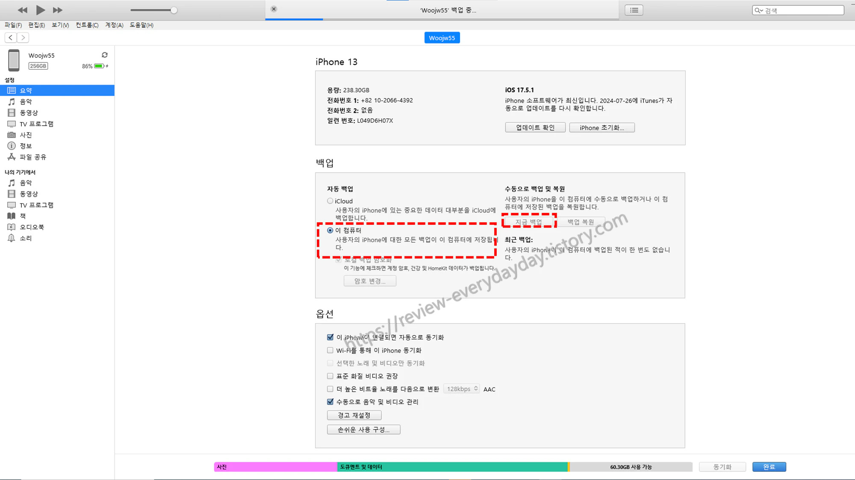Open the 계정(A) menu

114,25
